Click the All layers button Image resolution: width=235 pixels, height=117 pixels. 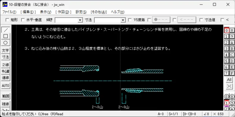point(229,80)
